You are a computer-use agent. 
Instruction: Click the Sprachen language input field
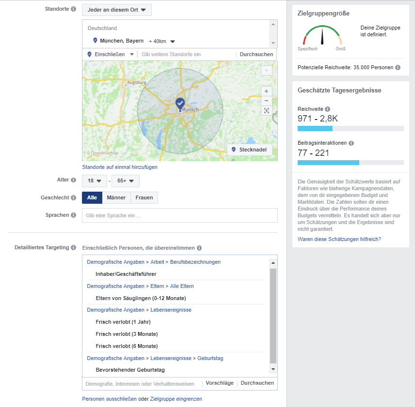tap(179, 215)
